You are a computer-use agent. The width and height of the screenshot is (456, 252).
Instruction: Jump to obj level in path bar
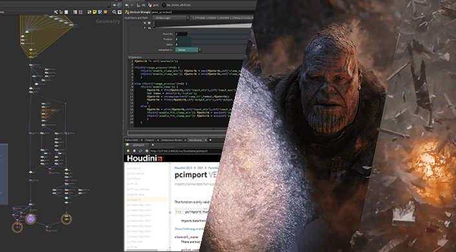(141, 5)
